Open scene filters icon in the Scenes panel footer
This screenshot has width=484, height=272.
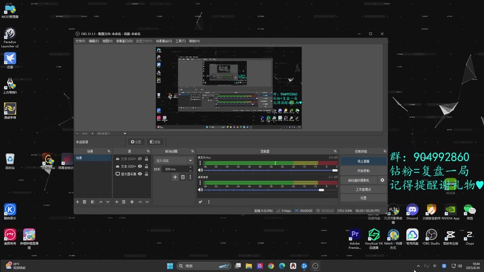[x=93, y=202]
